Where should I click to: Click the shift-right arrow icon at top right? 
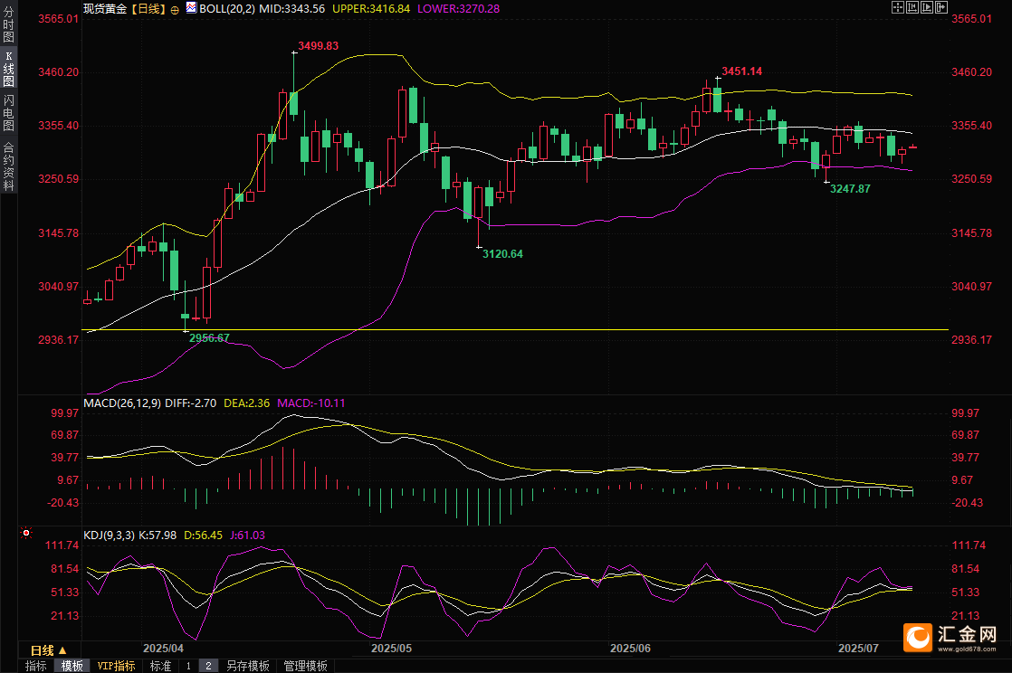941,7
